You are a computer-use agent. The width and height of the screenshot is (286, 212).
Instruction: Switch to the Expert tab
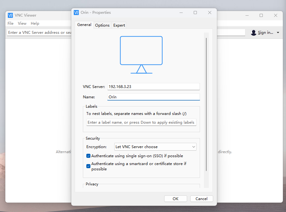(x=119, y=25)
